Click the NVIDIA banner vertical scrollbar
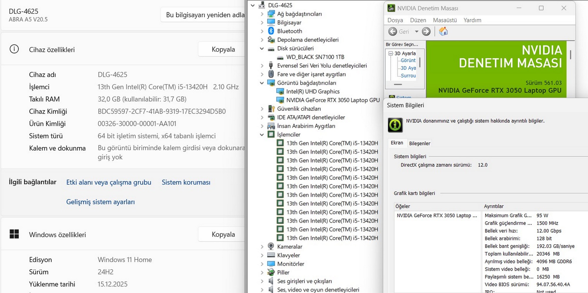588x293 pixels. tap(570, 55)
